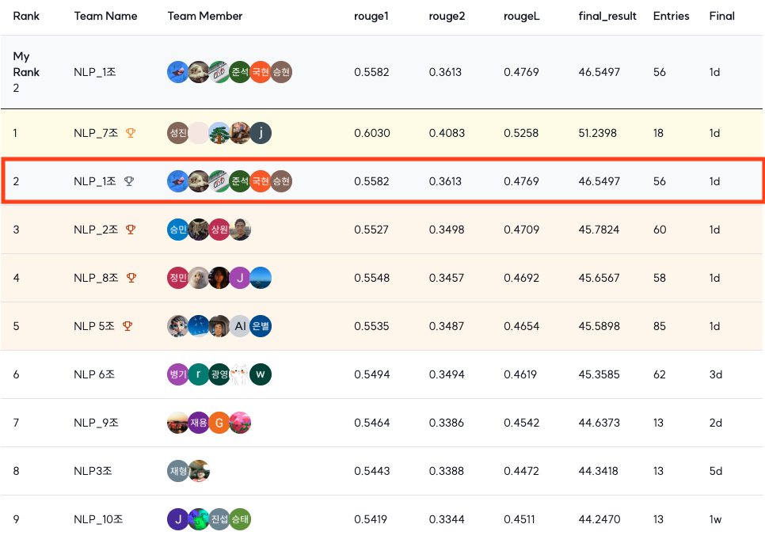Open team name NLP3조
This screenshot has height=543, width=765.
[x=93, y=470]
